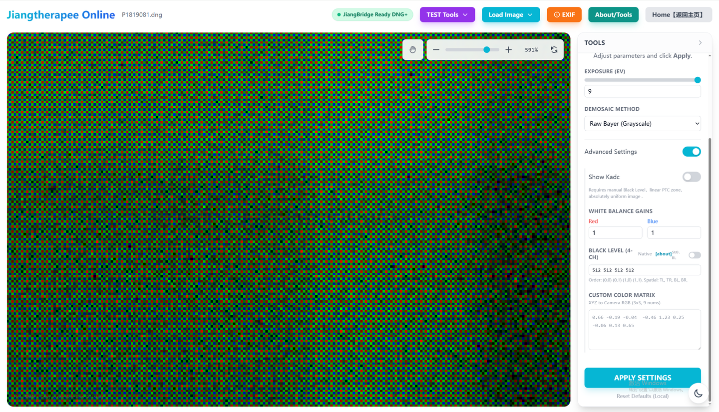Turn on the SUB-BL black level toggle
719x412 pixels.
click(695, 255)
